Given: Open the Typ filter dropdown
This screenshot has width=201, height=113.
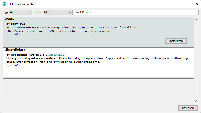Looking at the screenshot, I should pyautogui.click(x=20, y=12).
